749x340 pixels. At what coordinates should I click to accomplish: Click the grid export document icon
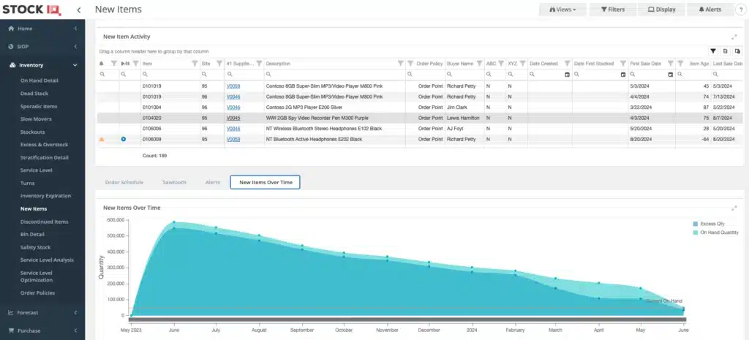click(x=725, y=51)
